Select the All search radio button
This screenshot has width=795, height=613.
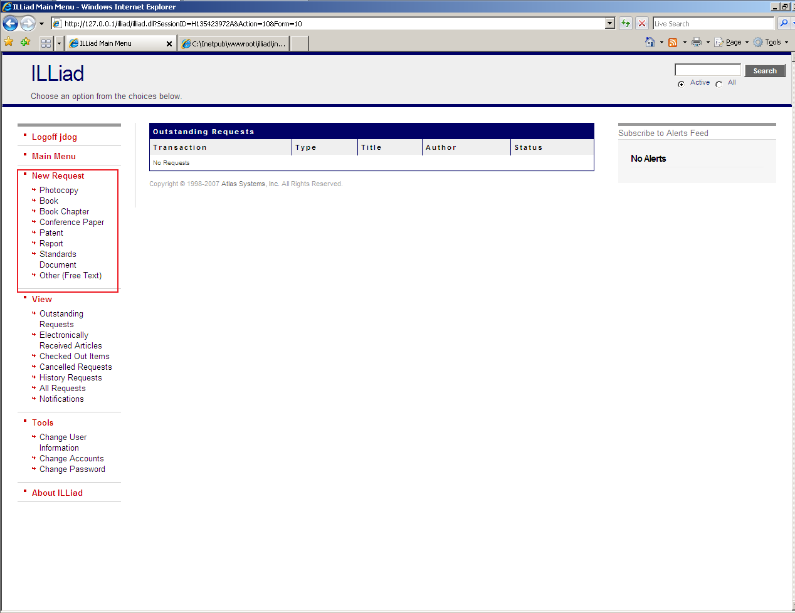pos(719,84)
